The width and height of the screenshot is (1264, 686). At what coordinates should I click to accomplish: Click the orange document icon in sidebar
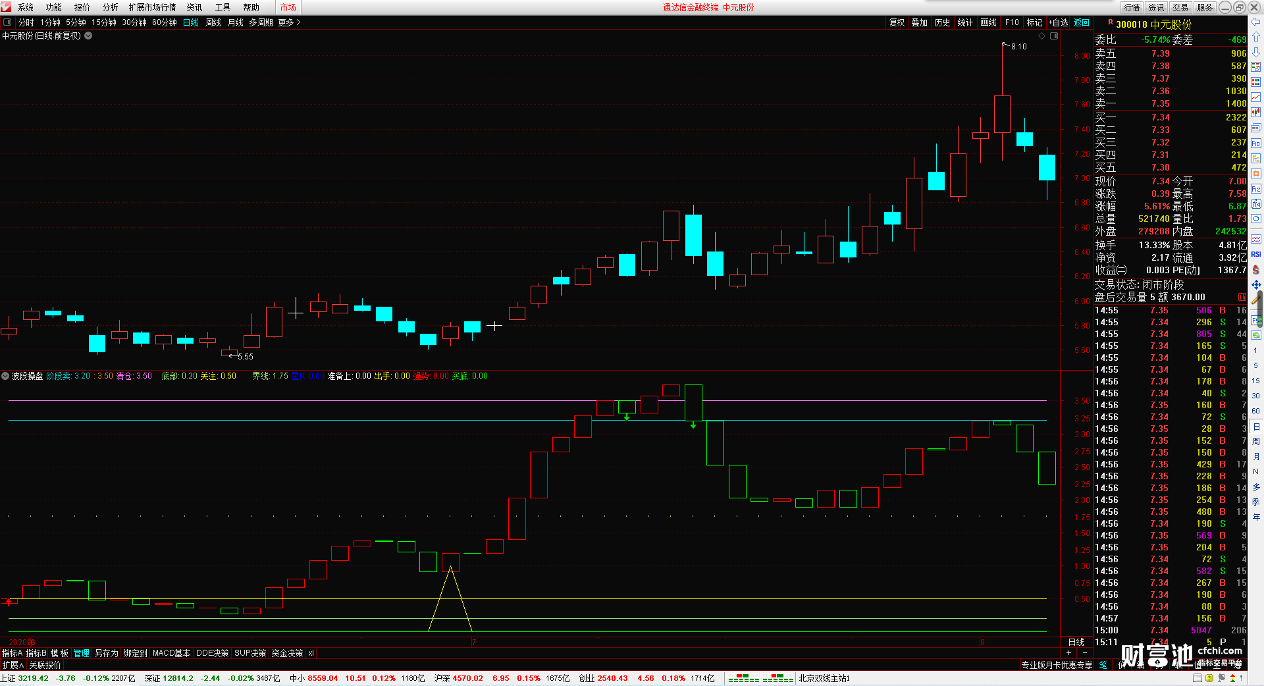1256,174
